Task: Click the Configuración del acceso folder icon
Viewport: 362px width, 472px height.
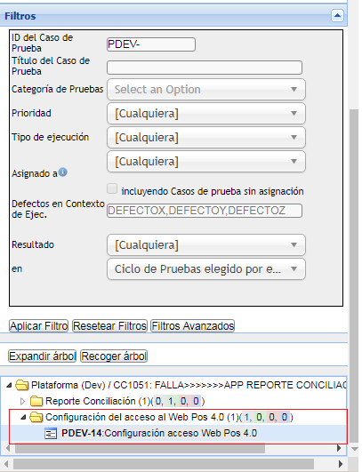Action: coord(36,417)
